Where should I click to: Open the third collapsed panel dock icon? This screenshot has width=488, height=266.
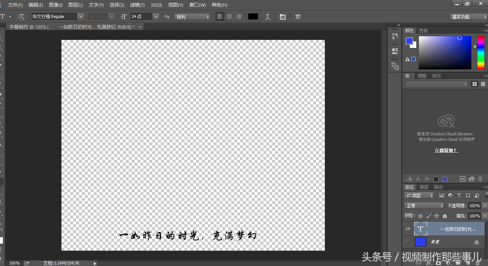[395, 66]
